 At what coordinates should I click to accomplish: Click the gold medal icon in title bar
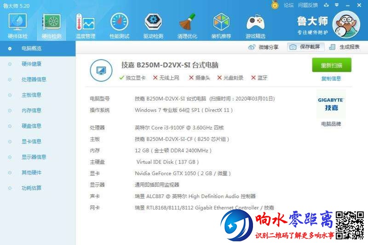(275, 5)
